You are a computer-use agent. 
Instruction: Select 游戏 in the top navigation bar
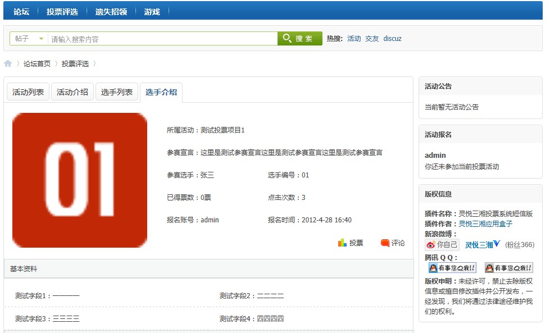click(152, 11)
